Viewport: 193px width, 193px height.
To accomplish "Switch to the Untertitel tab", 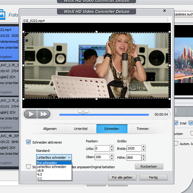I will pos(81,129).
